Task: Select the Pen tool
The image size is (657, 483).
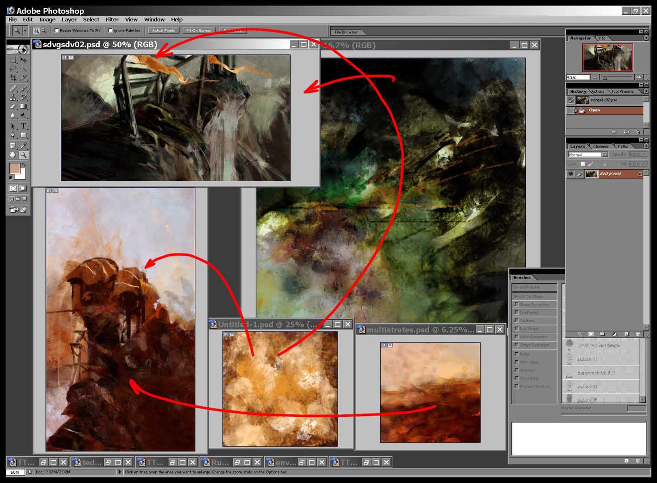Action: pos(13,135)
